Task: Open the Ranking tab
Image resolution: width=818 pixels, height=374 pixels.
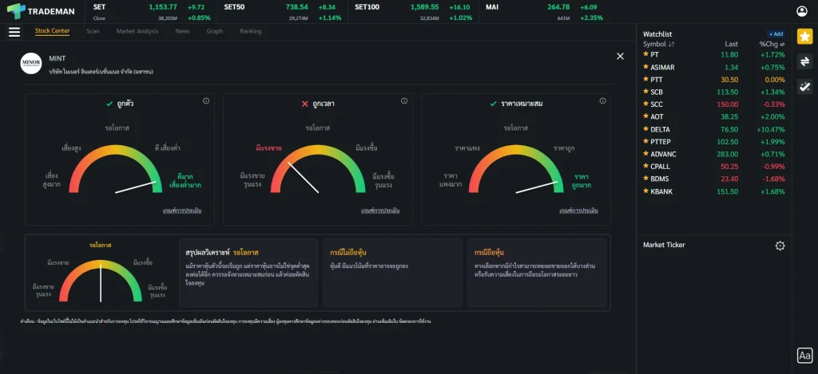Action: pos(250,31)
